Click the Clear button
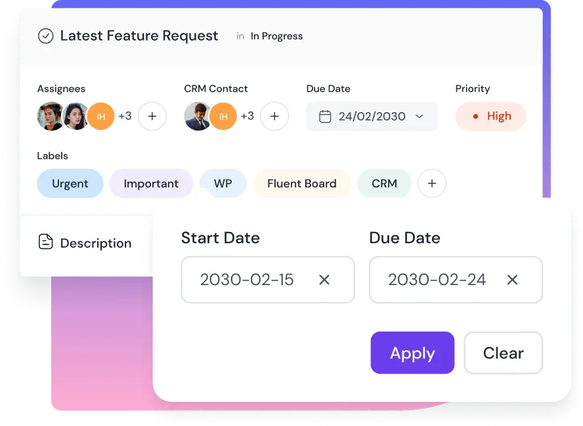The height and width of the screenshot is (426, 583). tap(503, 353)
